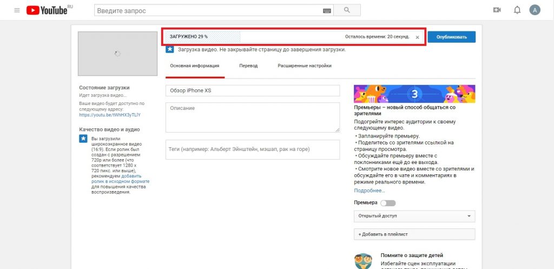Viewport: 554px width, 269px height.
Task: Open the account avatar menu
Action: tap(535, 10)
